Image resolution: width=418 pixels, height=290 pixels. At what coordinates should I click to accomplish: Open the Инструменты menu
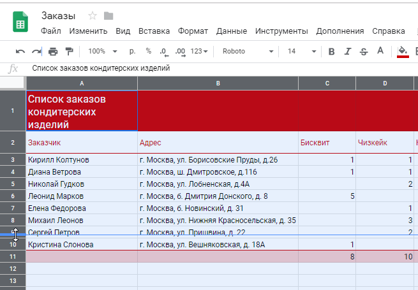[x=281, y=31]
